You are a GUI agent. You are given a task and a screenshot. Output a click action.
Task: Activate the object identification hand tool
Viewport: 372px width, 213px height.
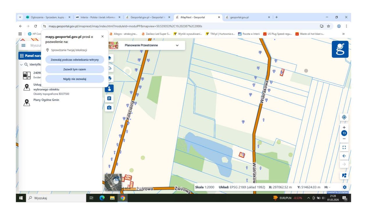click(109, 88)
